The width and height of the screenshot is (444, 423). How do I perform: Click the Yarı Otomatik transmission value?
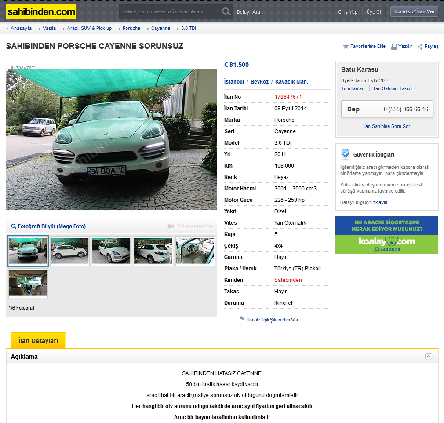coord(290,222)
